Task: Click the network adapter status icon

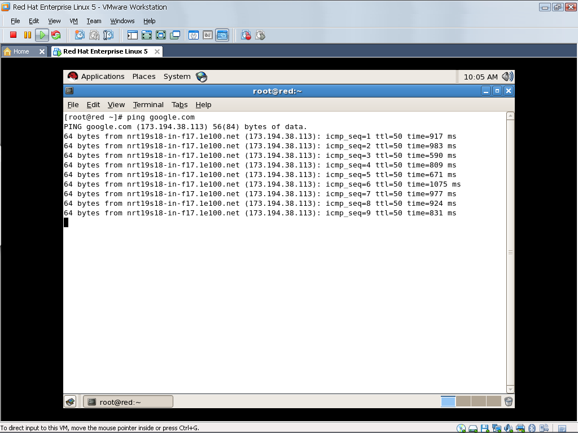Action: 497,428
